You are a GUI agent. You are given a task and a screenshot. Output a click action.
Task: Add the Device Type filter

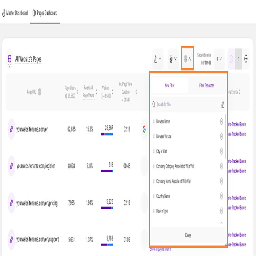coord(222,211)
